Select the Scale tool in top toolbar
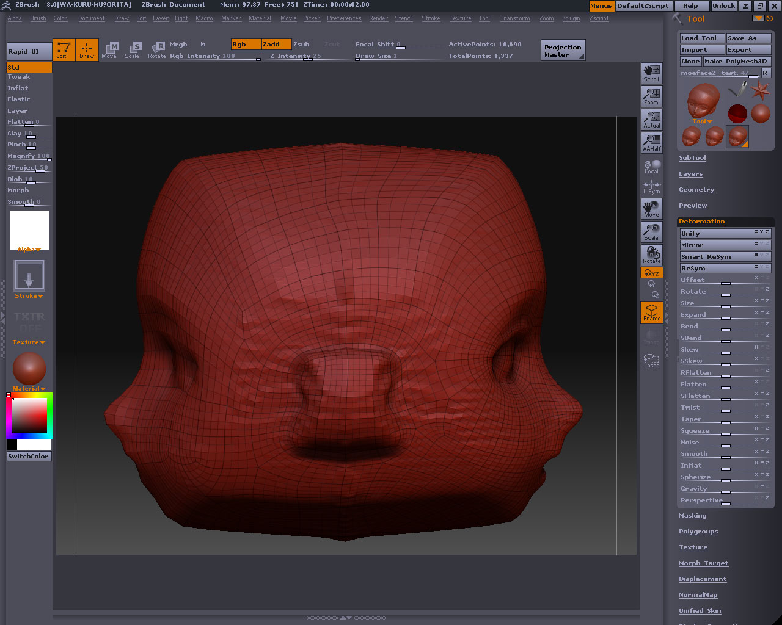782x625 pixels. (133, 50)
